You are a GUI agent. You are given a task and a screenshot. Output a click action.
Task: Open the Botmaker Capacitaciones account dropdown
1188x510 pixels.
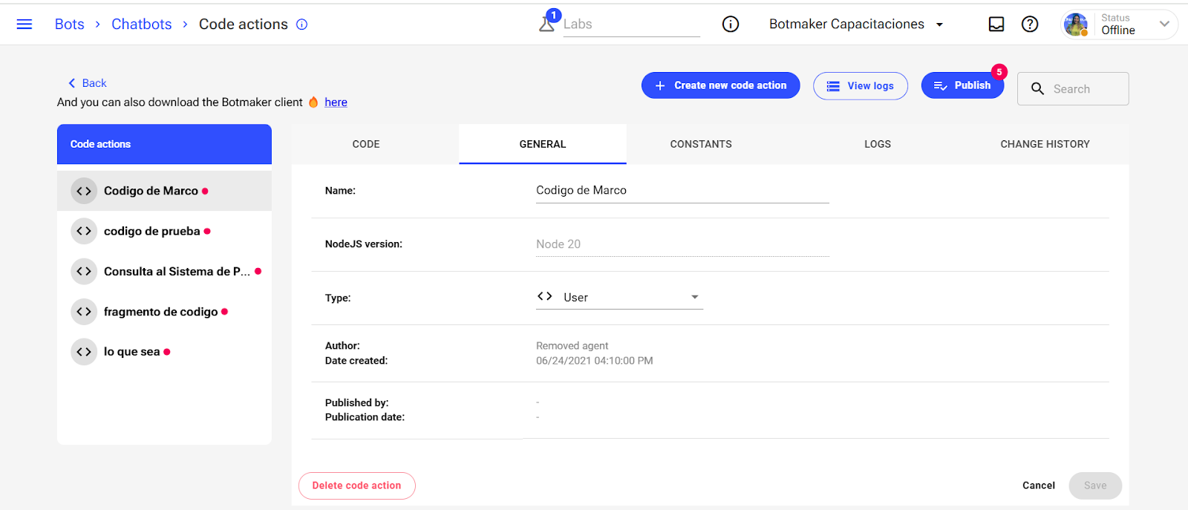click(x=856, y=24)
